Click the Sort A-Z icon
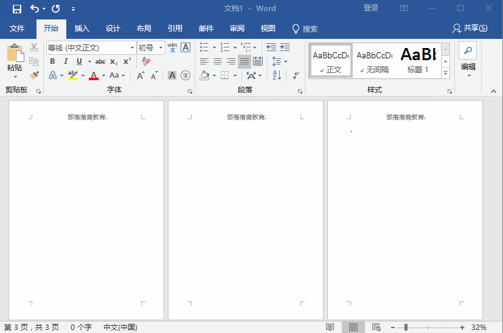Image resolution: width=503 pixels, height=333 pixels. pos(277,75)
